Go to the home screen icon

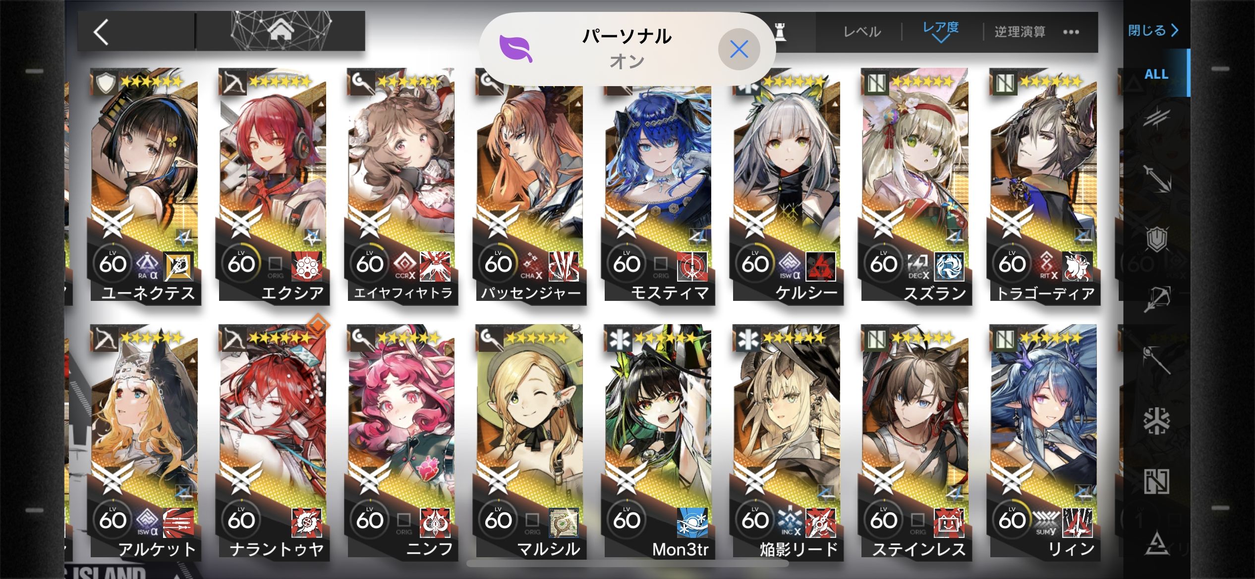pyautogui.click(x=281, y=31)
